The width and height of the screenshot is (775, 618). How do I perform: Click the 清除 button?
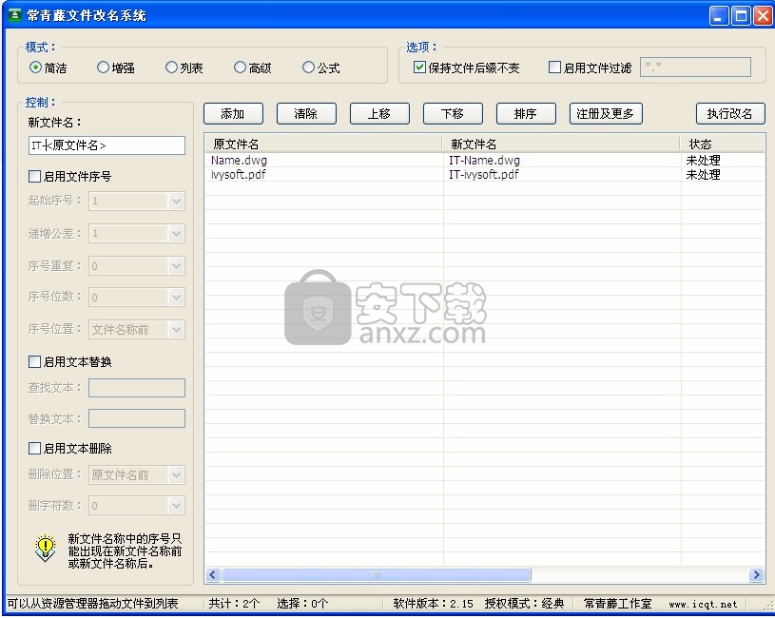(x=306, y=114)
